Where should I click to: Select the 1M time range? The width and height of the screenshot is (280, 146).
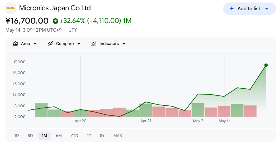pyautogui.click(x=44, y=136)
